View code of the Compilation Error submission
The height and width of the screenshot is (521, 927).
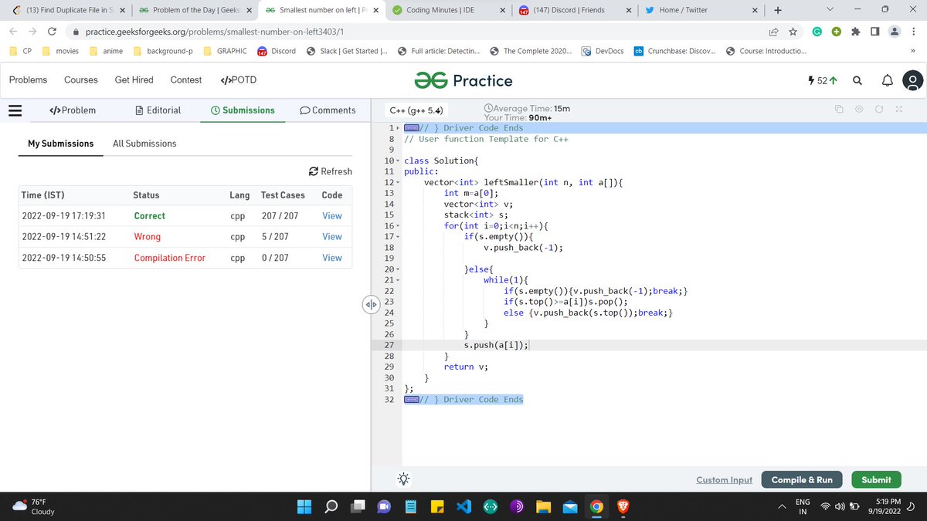point(332,258)
